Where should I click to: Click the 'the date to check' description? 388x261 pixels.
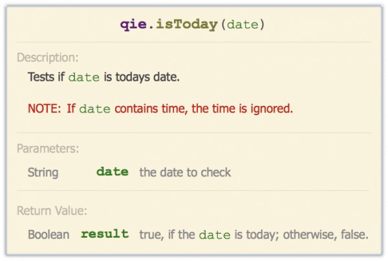[185, 172]
